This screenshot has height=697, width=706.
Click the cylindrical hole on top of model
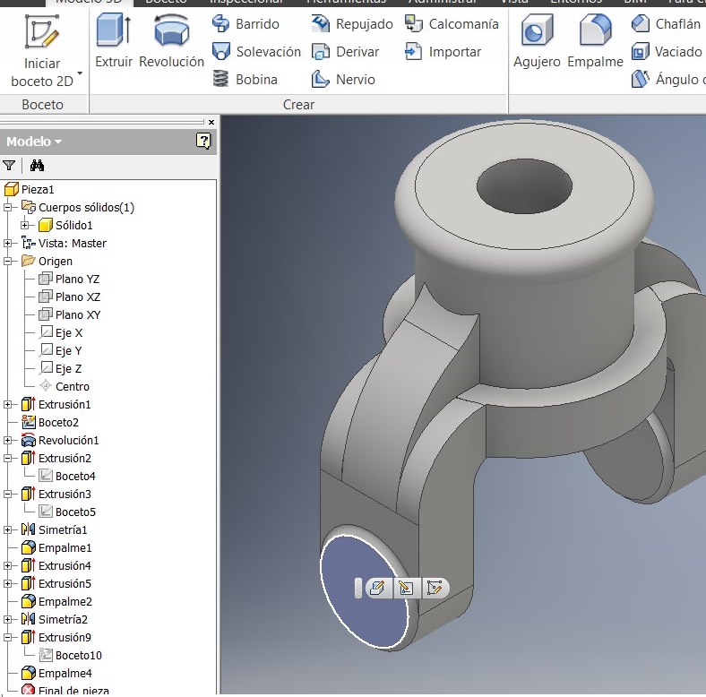pyautogui.click(x=524, y=186)
